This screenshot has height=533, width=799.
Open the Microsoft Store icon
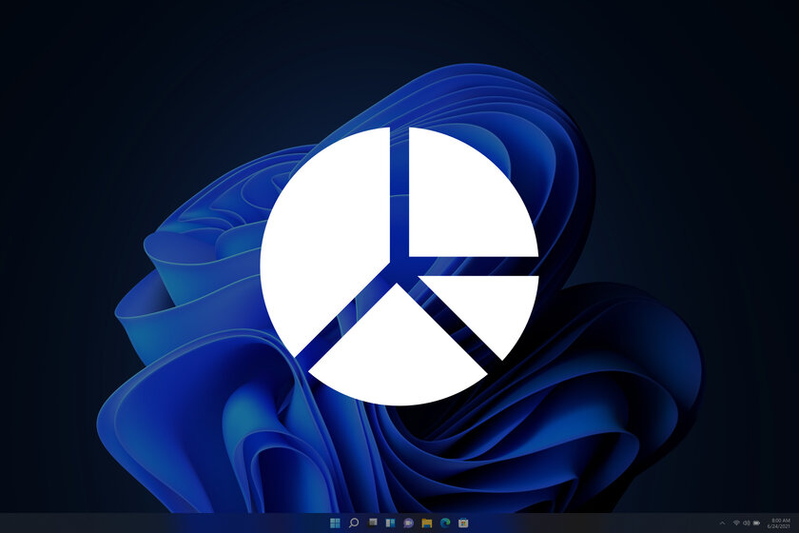(x=463, y=523)
